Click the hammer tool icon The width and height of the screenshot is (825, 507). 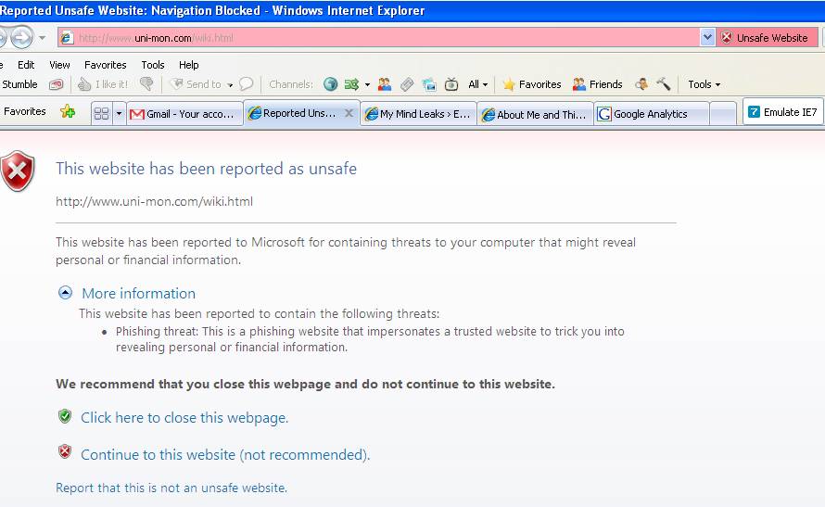point(664,84)
